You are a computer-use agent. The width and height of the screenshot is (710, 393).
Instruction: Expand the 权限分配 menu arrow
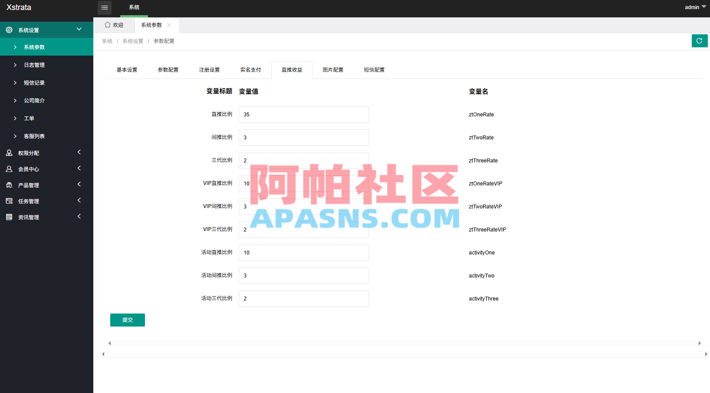pyautogui.click(x=79, y=152)
